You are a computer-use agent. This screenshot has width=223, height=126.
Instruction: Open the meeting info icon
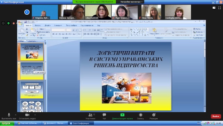pyautogui.click(x=3, y=23)
